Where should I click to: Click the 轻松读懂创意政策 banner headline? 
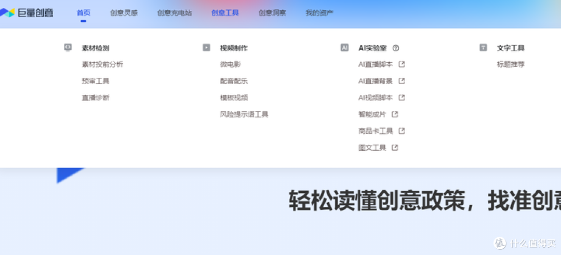(x=425, y=201)
